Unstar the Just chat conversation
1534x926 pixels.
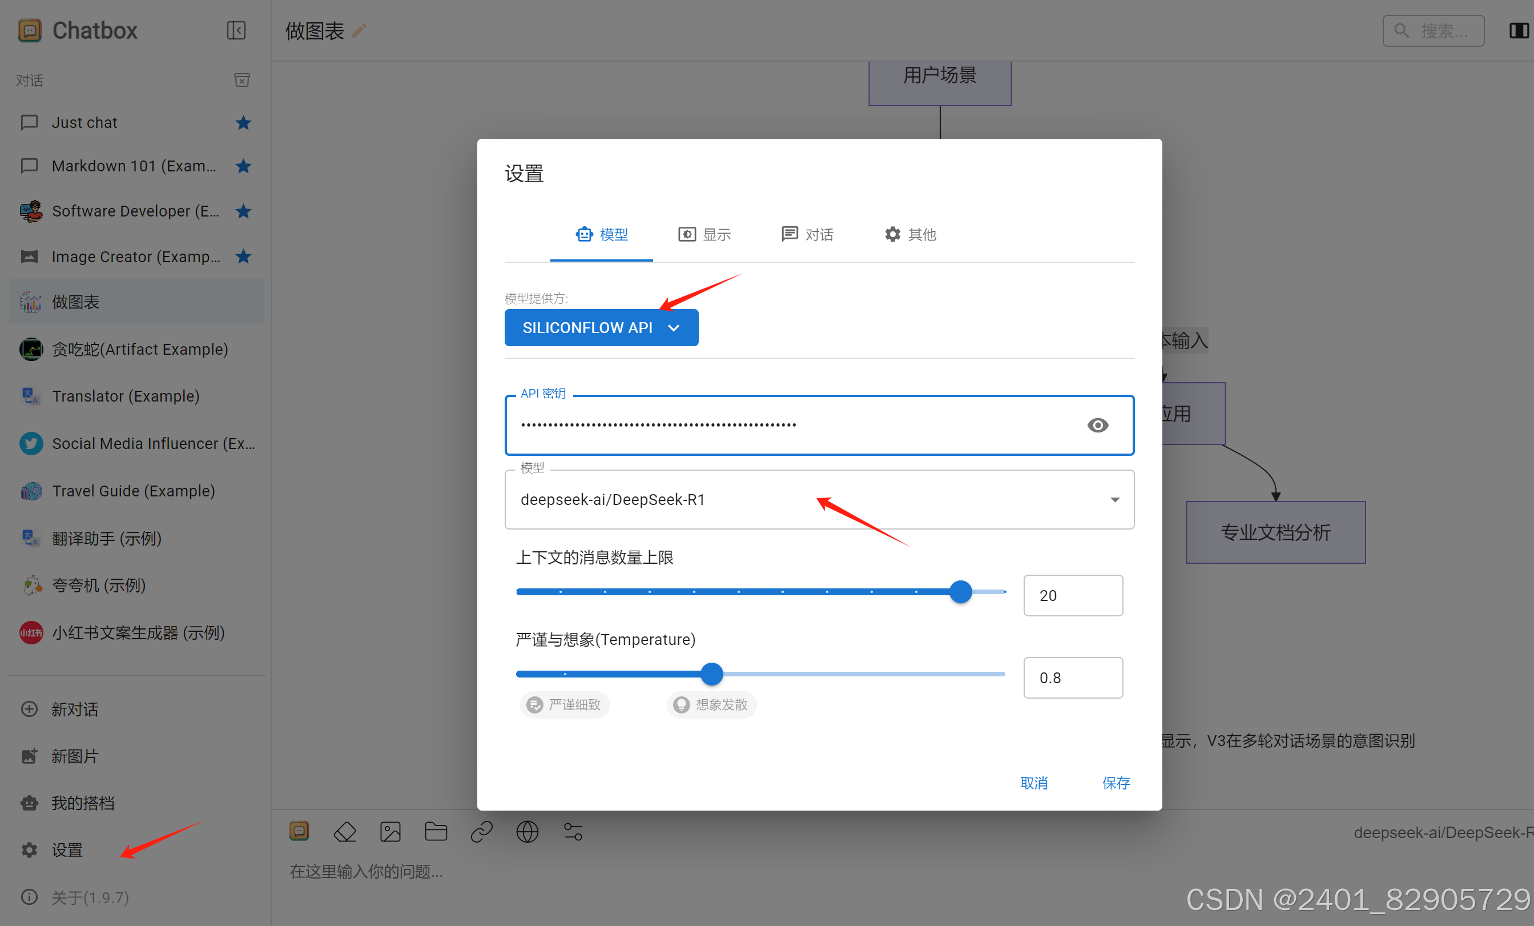tap(243, 123)
